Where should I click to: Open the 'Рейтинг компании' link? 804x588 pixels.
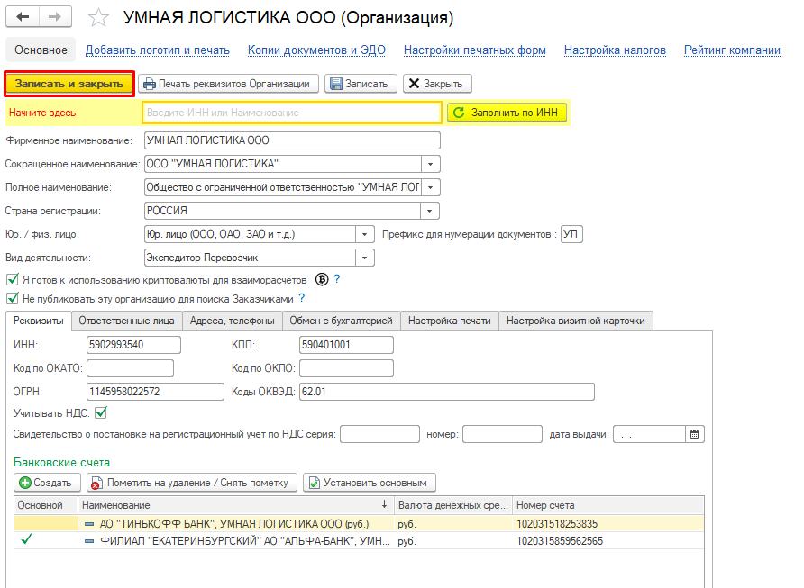point(732,50)
